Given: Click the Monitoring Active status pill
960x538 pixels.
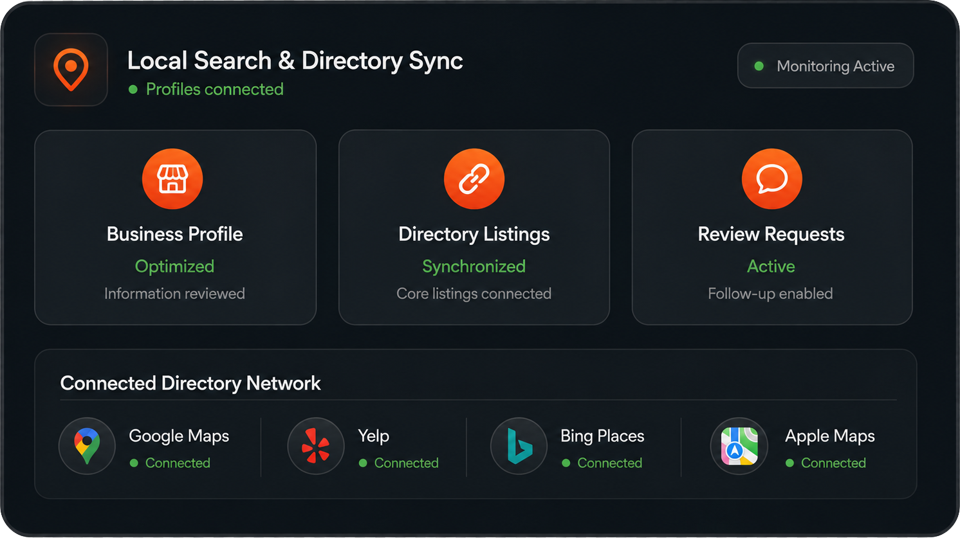Looking at the screenshot, I should point(826,66).
